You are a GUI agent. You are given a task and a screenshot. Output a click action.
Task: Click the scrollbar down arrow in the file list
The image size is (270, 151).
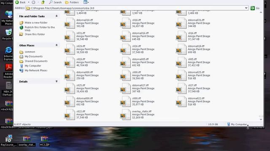pyautogui.click(x=261, y=119)
